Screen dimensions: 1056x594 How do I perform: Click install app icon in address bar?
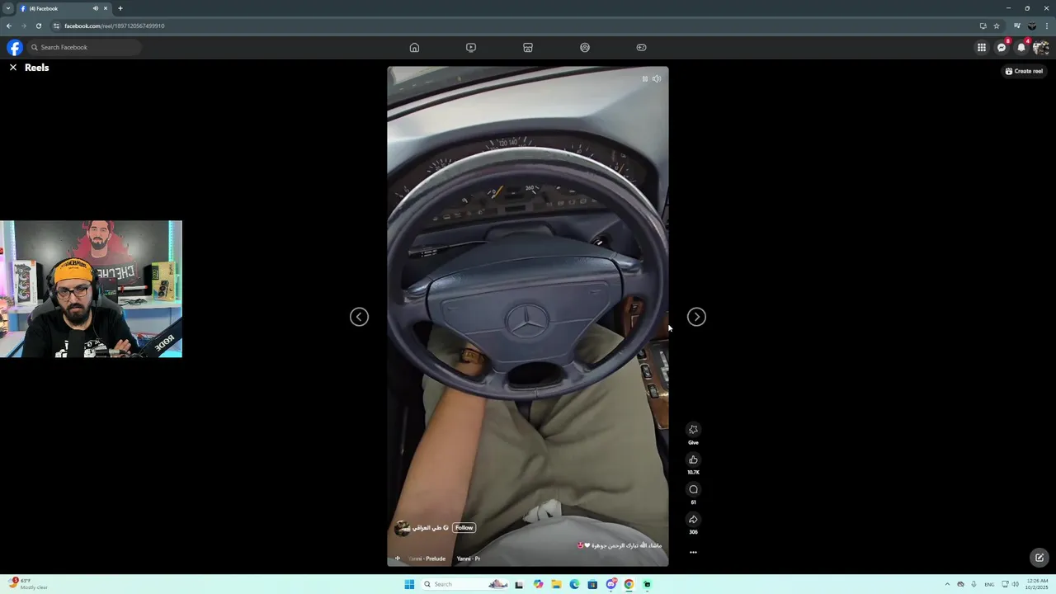[983, 26]
